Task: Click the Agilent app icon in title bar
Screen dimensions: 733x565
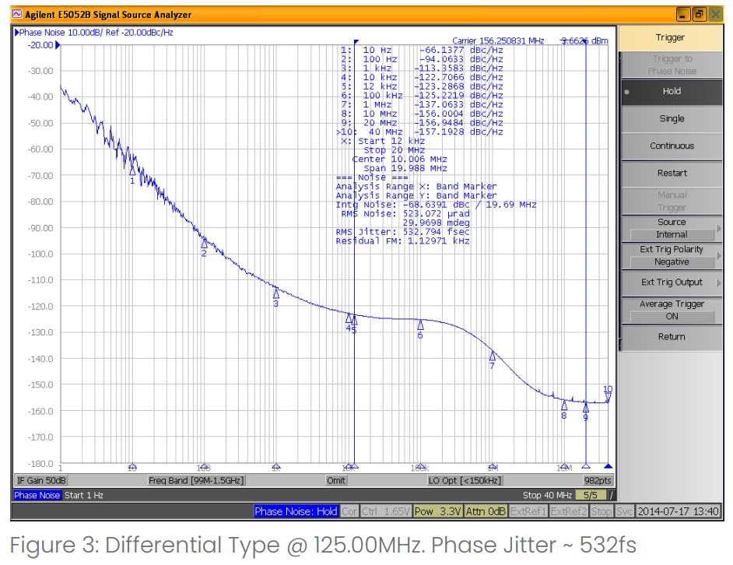Action: (18, 14)
